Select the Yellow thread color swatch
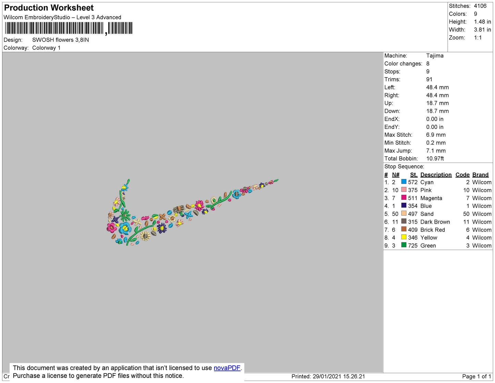 click(x=404, y=237)
